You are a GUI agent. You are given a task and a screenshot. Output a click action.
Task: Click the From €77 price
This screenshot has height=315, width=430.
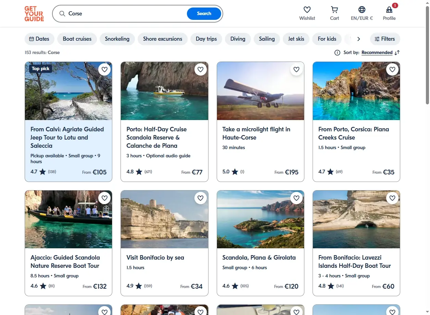192,172
